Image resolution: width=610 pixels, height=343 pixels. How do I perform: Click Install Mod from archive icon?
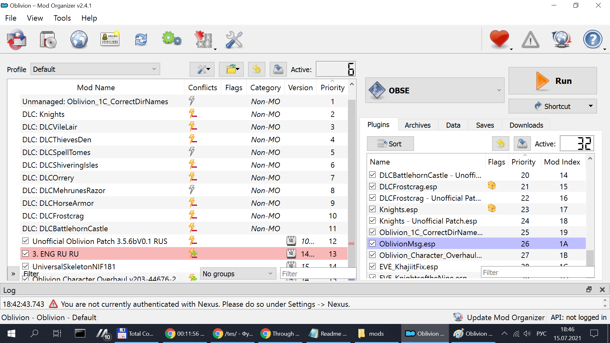click(x=48, y=40)
